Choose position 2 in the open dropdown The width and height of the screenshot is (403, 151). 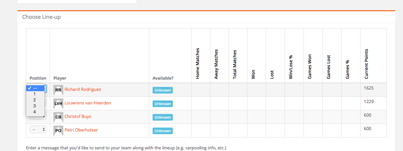point(34,100)
